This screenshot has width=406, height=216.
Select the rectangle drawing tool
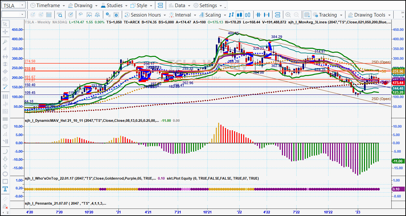(x=5, y=181)
